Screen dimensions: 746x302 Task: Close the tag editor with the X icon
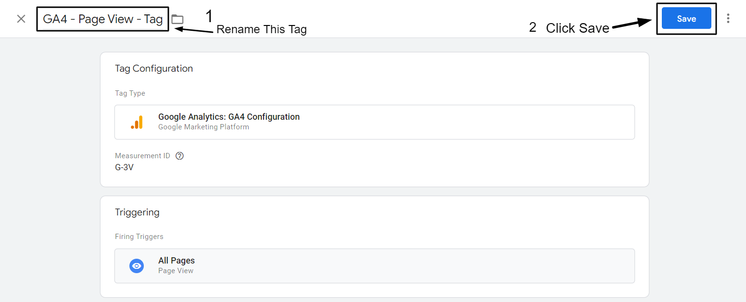click(x=21, y=18)
